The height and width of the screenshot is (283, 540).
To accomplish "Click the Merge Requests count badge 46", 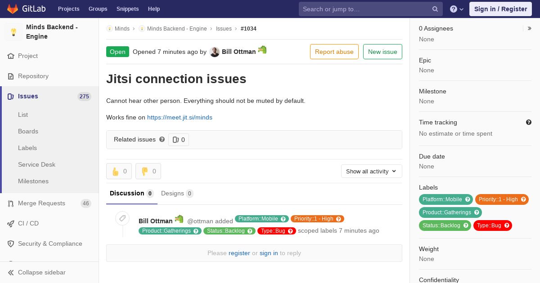I will coord(86,203).
